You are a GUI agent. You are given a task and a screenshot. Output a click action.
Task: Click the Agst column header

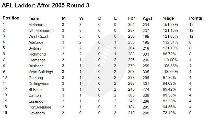coord(147,18)
